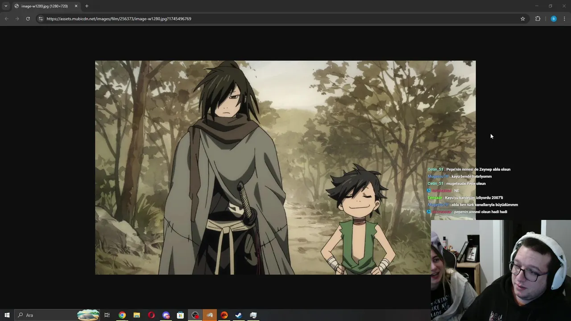Click chat message 'Pepe'nin nenesi de Zeynep abla olsun'
Viewport: 571px width, 321px height.
tap(478, 169)
